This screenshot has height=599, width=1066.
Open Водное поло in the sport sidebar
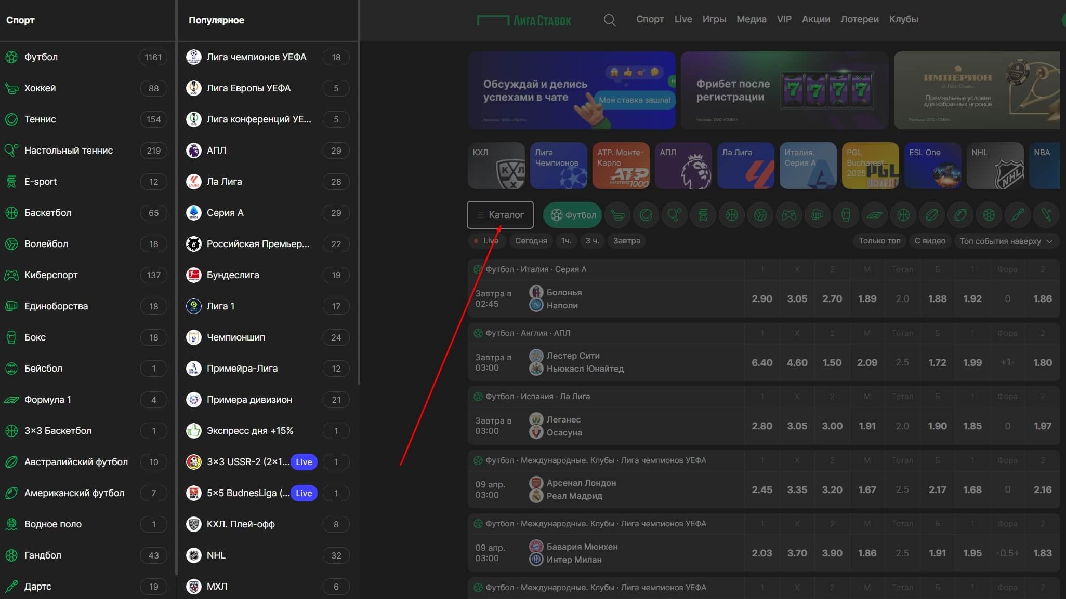coord(86,524)
